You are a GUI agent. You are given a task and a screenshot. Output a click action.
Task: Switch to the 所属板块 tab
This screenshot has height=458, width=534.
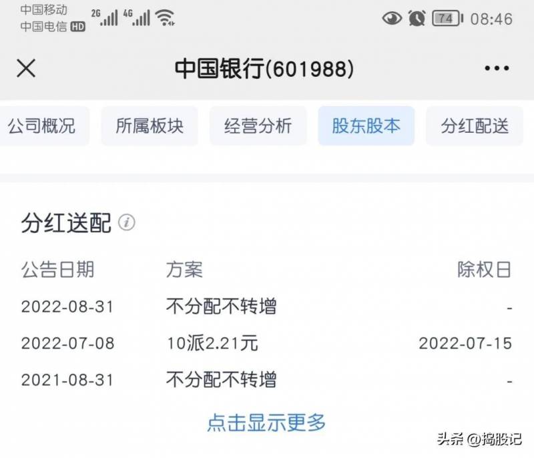150,126
